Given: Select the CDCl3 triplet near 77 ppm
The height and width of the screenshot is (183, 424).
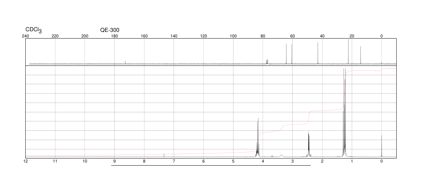Looking at the screenshot, I should coord(267,62).
